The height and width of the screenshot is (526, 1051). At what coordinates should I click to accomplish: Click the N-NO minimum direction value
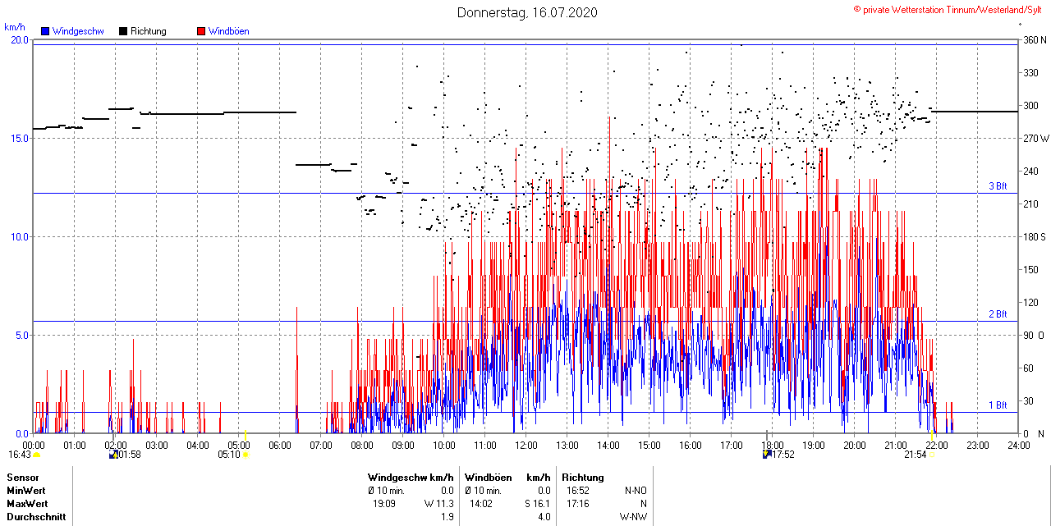(636, 491)
